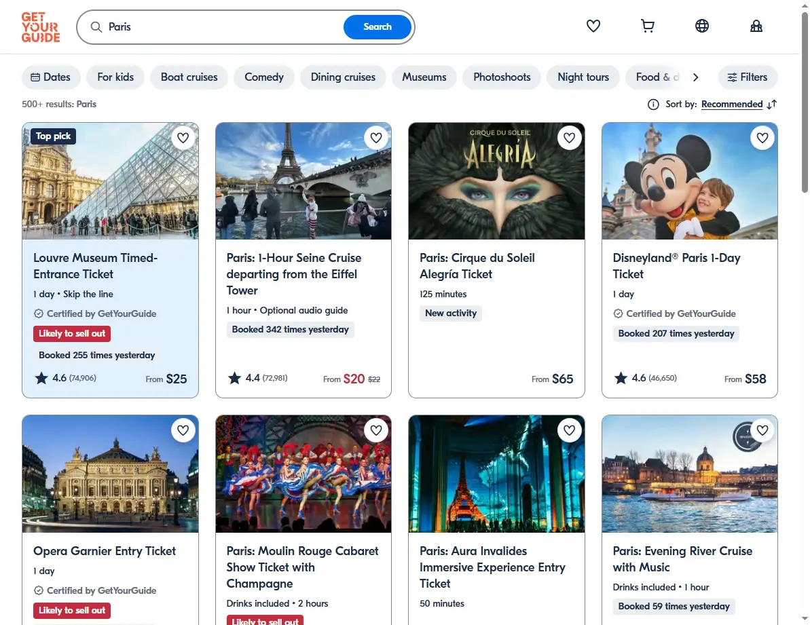Open Louvre Museum Timed-Entrance Ticket title
Image resolution: width=810 pixels, height=625 pixels.
(96, 266)
